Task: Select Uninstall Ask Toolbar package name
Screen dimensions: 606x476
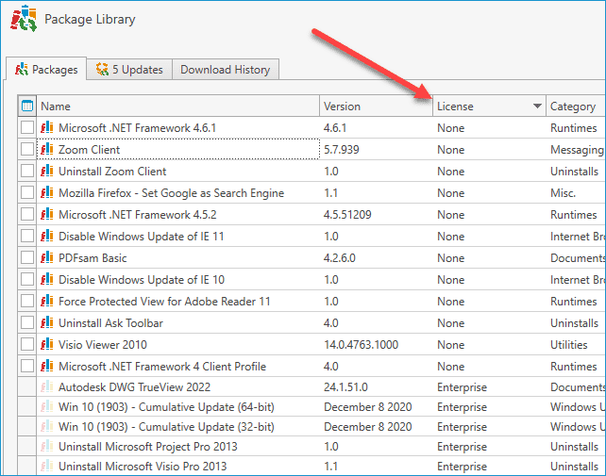Action: point(110,322)
